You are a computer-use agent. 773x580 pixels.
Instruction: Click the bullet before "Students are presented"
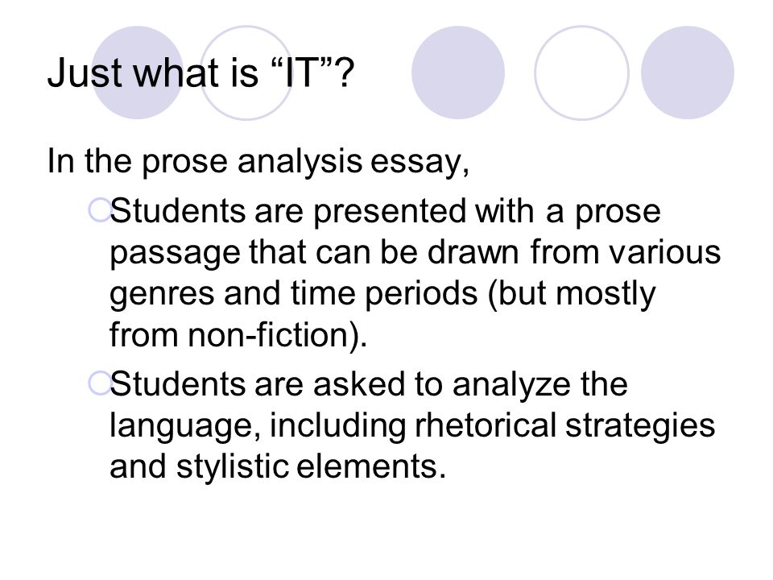tap(98, 209)
